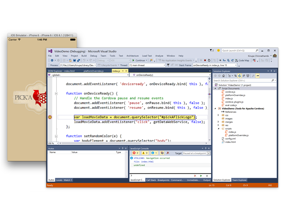This screenshot has height=218, width=284.
Task: Click the Pick'A logo in iOS Simulator
Action: tap(30, 97)
